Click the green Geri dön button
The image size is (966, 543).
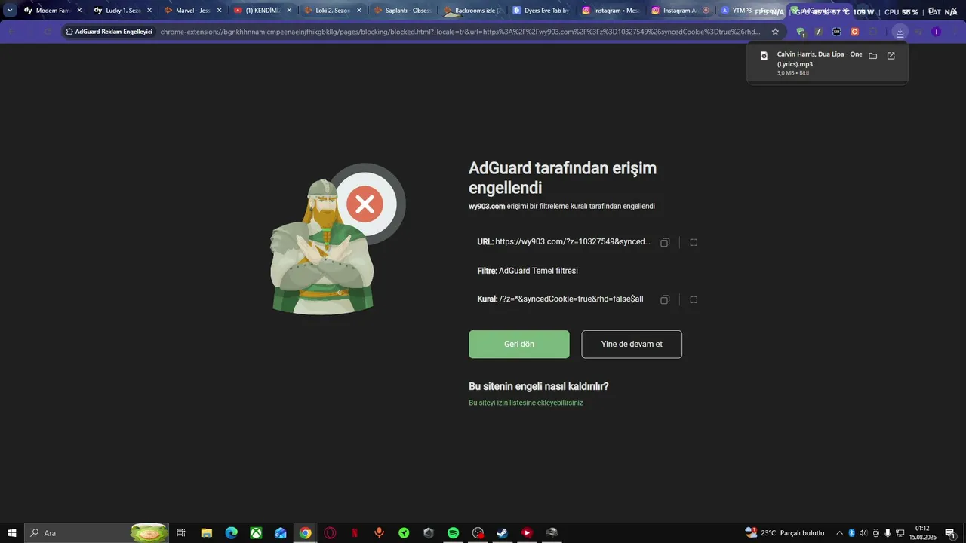(x=519, y=344)
